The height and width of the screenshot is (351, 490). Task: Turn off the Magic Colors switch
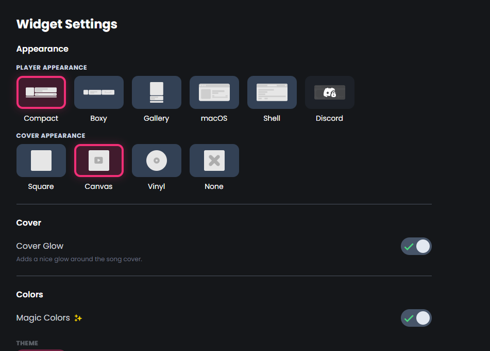point(416,318)
